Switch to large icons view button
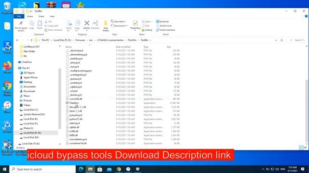Screen dimensions: 309x173 (306, 148)
